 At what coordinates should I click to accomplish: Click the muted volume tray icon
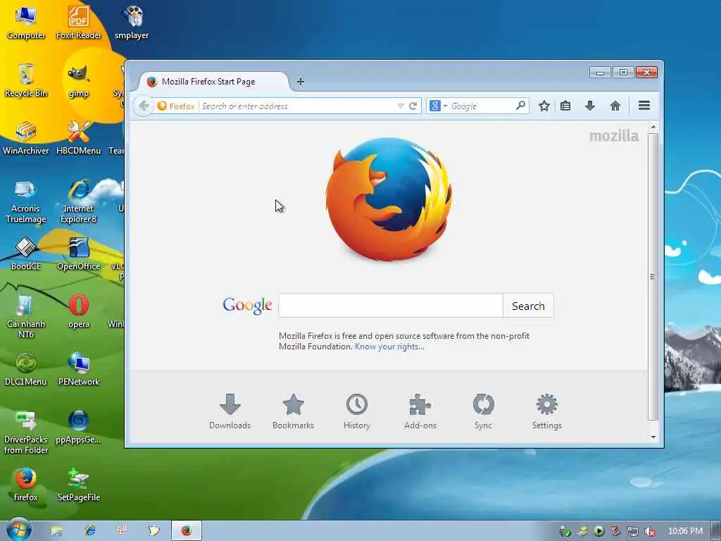[650, 531]
